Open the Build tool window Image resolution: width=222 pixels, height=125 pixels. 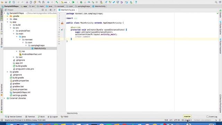pos(41,117)
